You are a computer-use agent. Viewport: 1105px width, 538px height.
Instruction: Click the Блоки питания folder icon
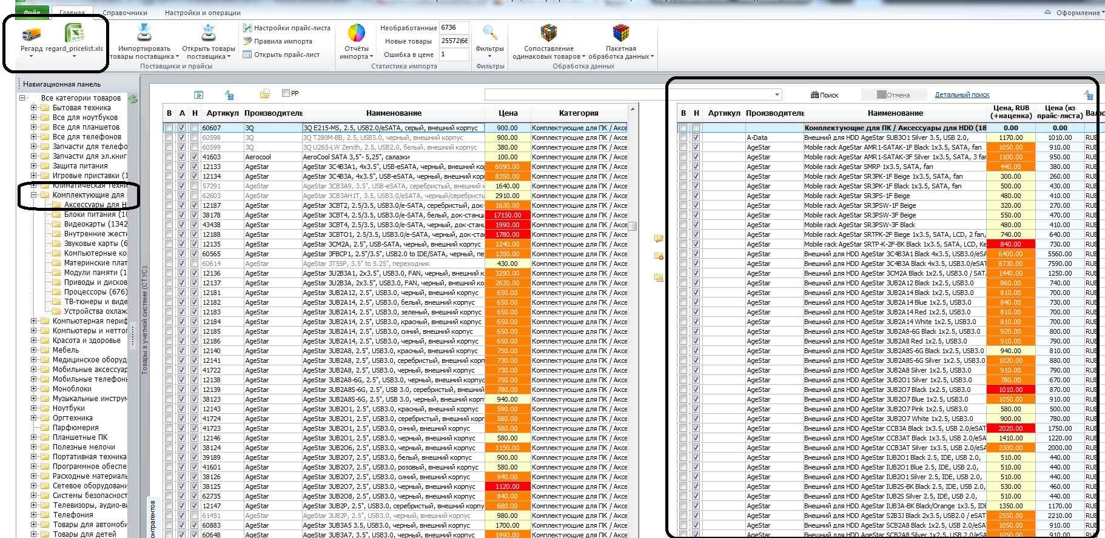tap(56, 214)
